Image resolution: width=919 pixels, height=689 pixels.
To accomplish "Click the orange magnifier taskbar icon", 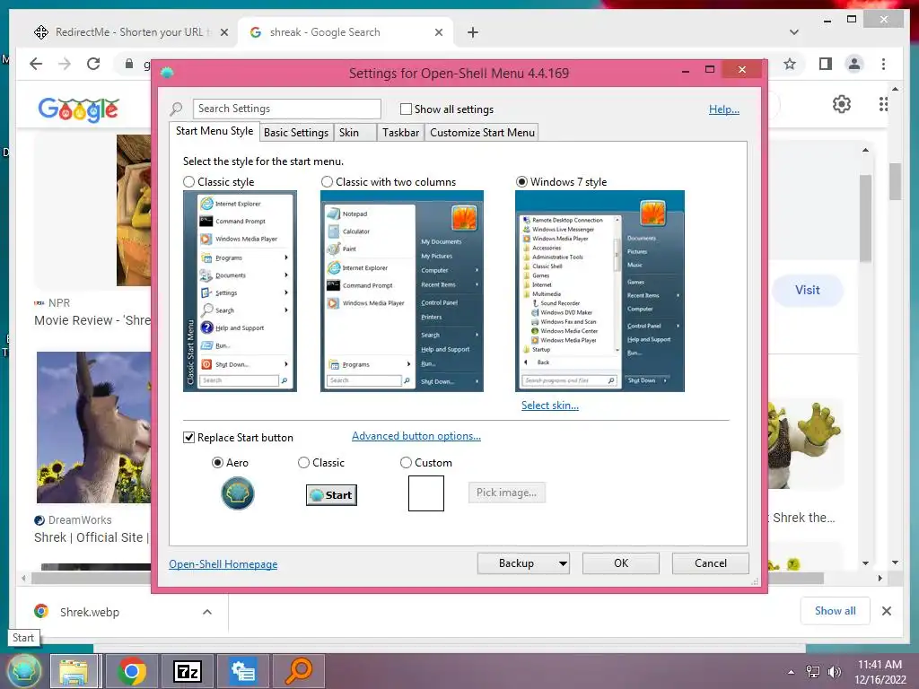I will point(298,671).
